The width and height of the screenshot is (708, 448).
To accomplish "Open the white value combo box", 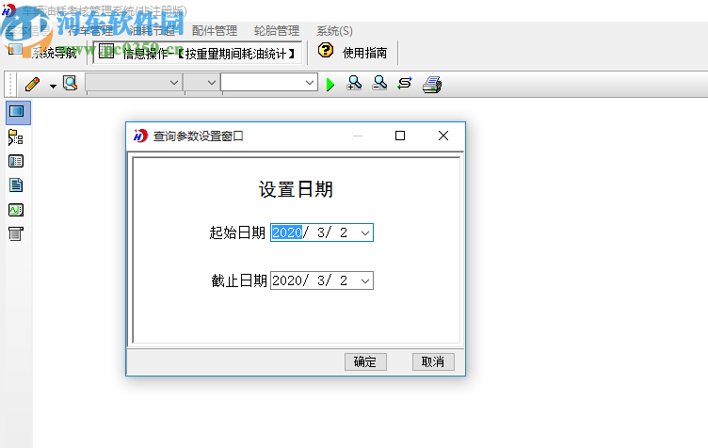I will tap(269, 83).
